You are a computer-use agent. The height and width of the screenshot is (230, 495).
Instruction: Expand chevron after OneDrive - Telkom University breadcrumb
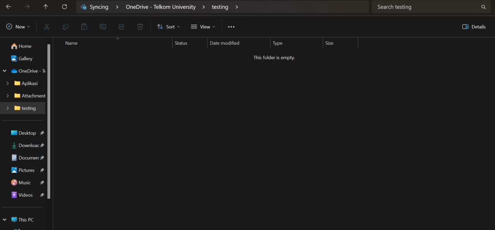click(204, 7)
